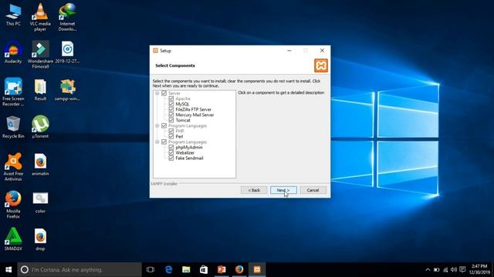Go back with the Back button
The image size is (494, 277).
pyautogui.click(x=254, y=190)
